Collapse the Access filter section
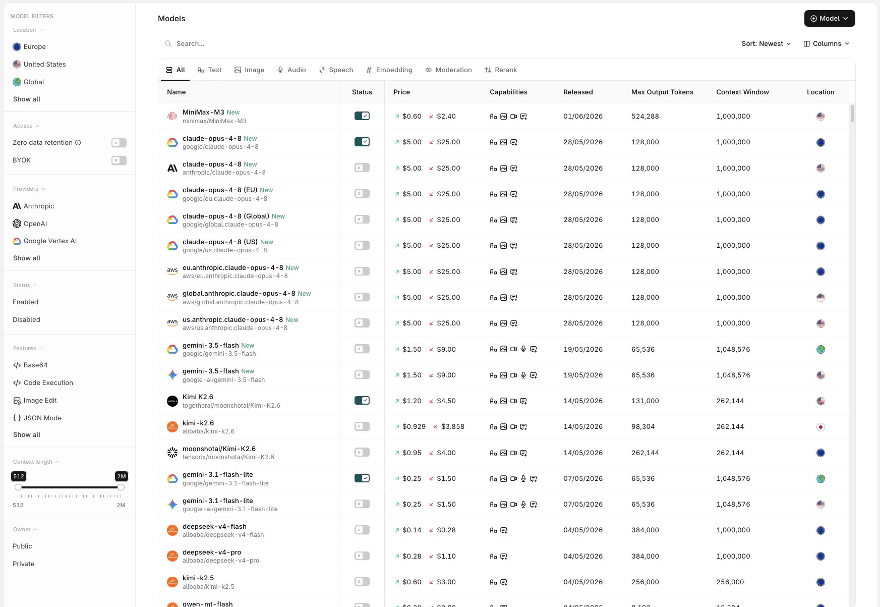This screenshot has width=880, height=607. click(x=26, y=126)
